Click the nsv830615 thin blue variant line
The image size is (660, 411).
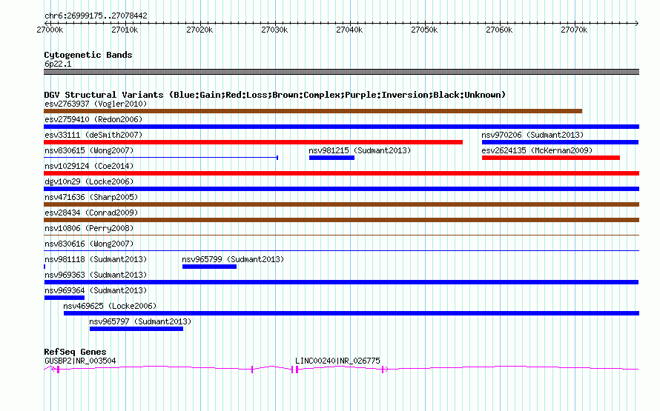click(x=161, y=158)
